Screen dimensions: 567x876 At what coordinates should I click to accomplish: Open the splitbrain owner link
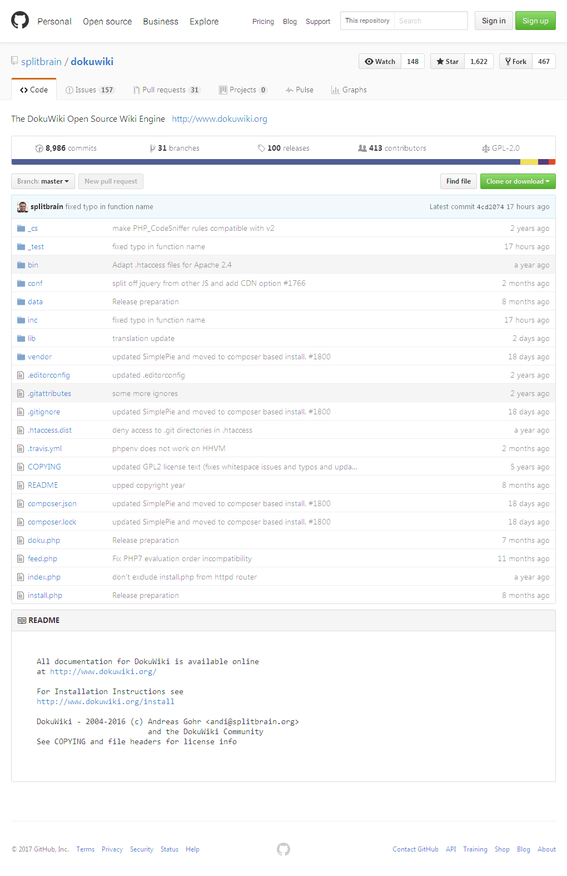pyautogui.click(x=41, y=61)
